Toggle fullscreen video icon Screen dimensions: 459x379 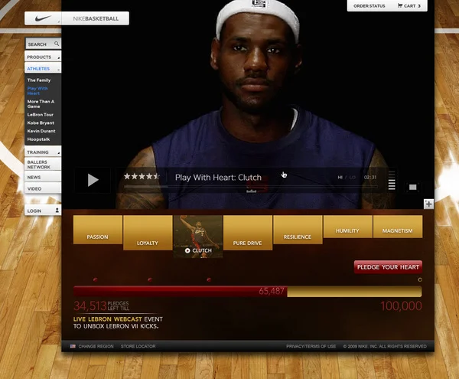413,187
